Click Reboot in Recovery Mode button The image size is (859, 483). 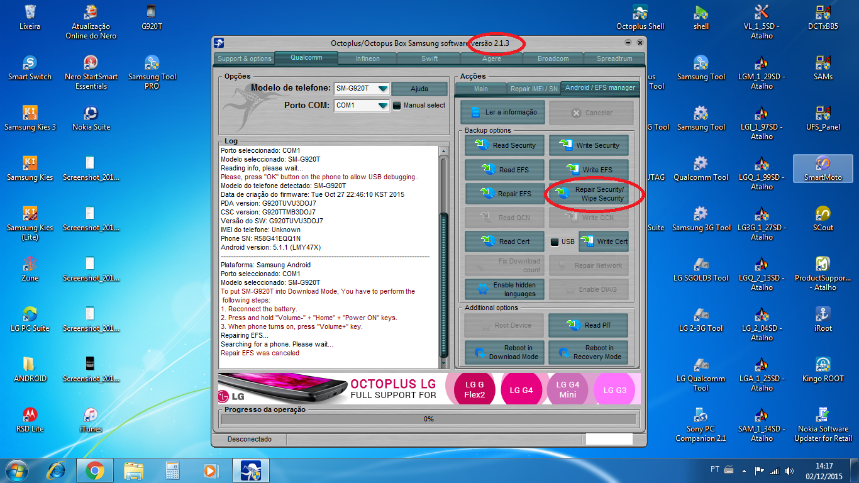point(589,352)
